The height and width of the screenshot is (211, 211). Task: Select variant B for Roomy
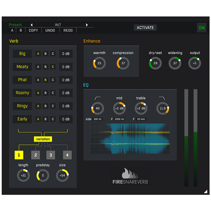tap(46, 93)
